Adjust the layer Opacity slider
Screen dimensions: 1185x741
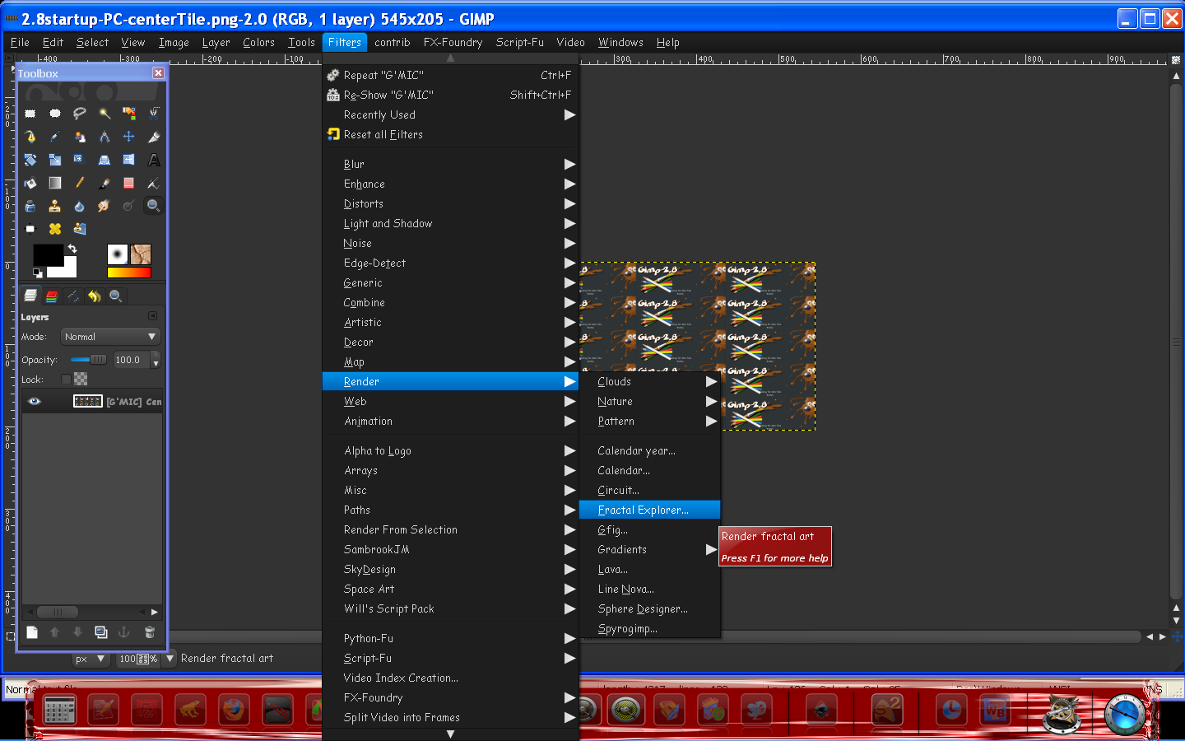89,360
